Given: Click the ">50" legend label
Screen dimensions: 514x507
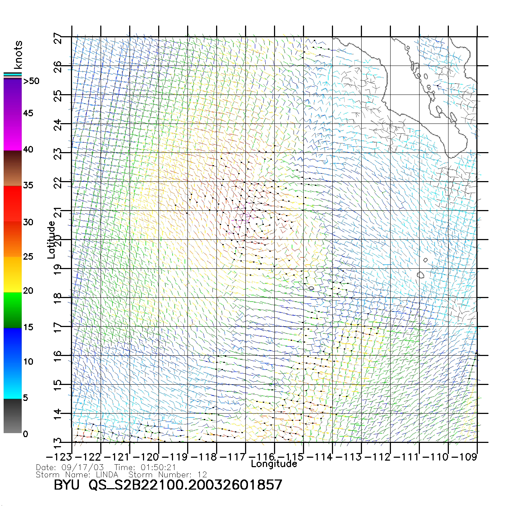Looking at the screenshot, I should pos(31,81).
